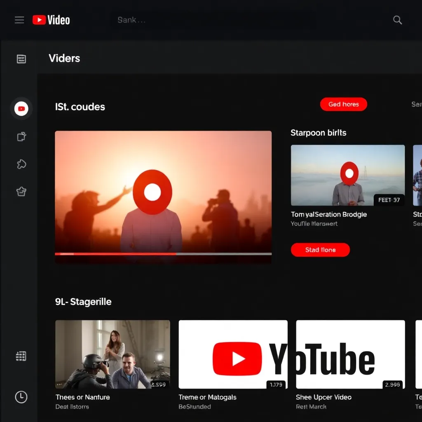Open the "Shee Upcer Video" thumbnail
Screen dimensions: 422x422
tap(350, 354)
